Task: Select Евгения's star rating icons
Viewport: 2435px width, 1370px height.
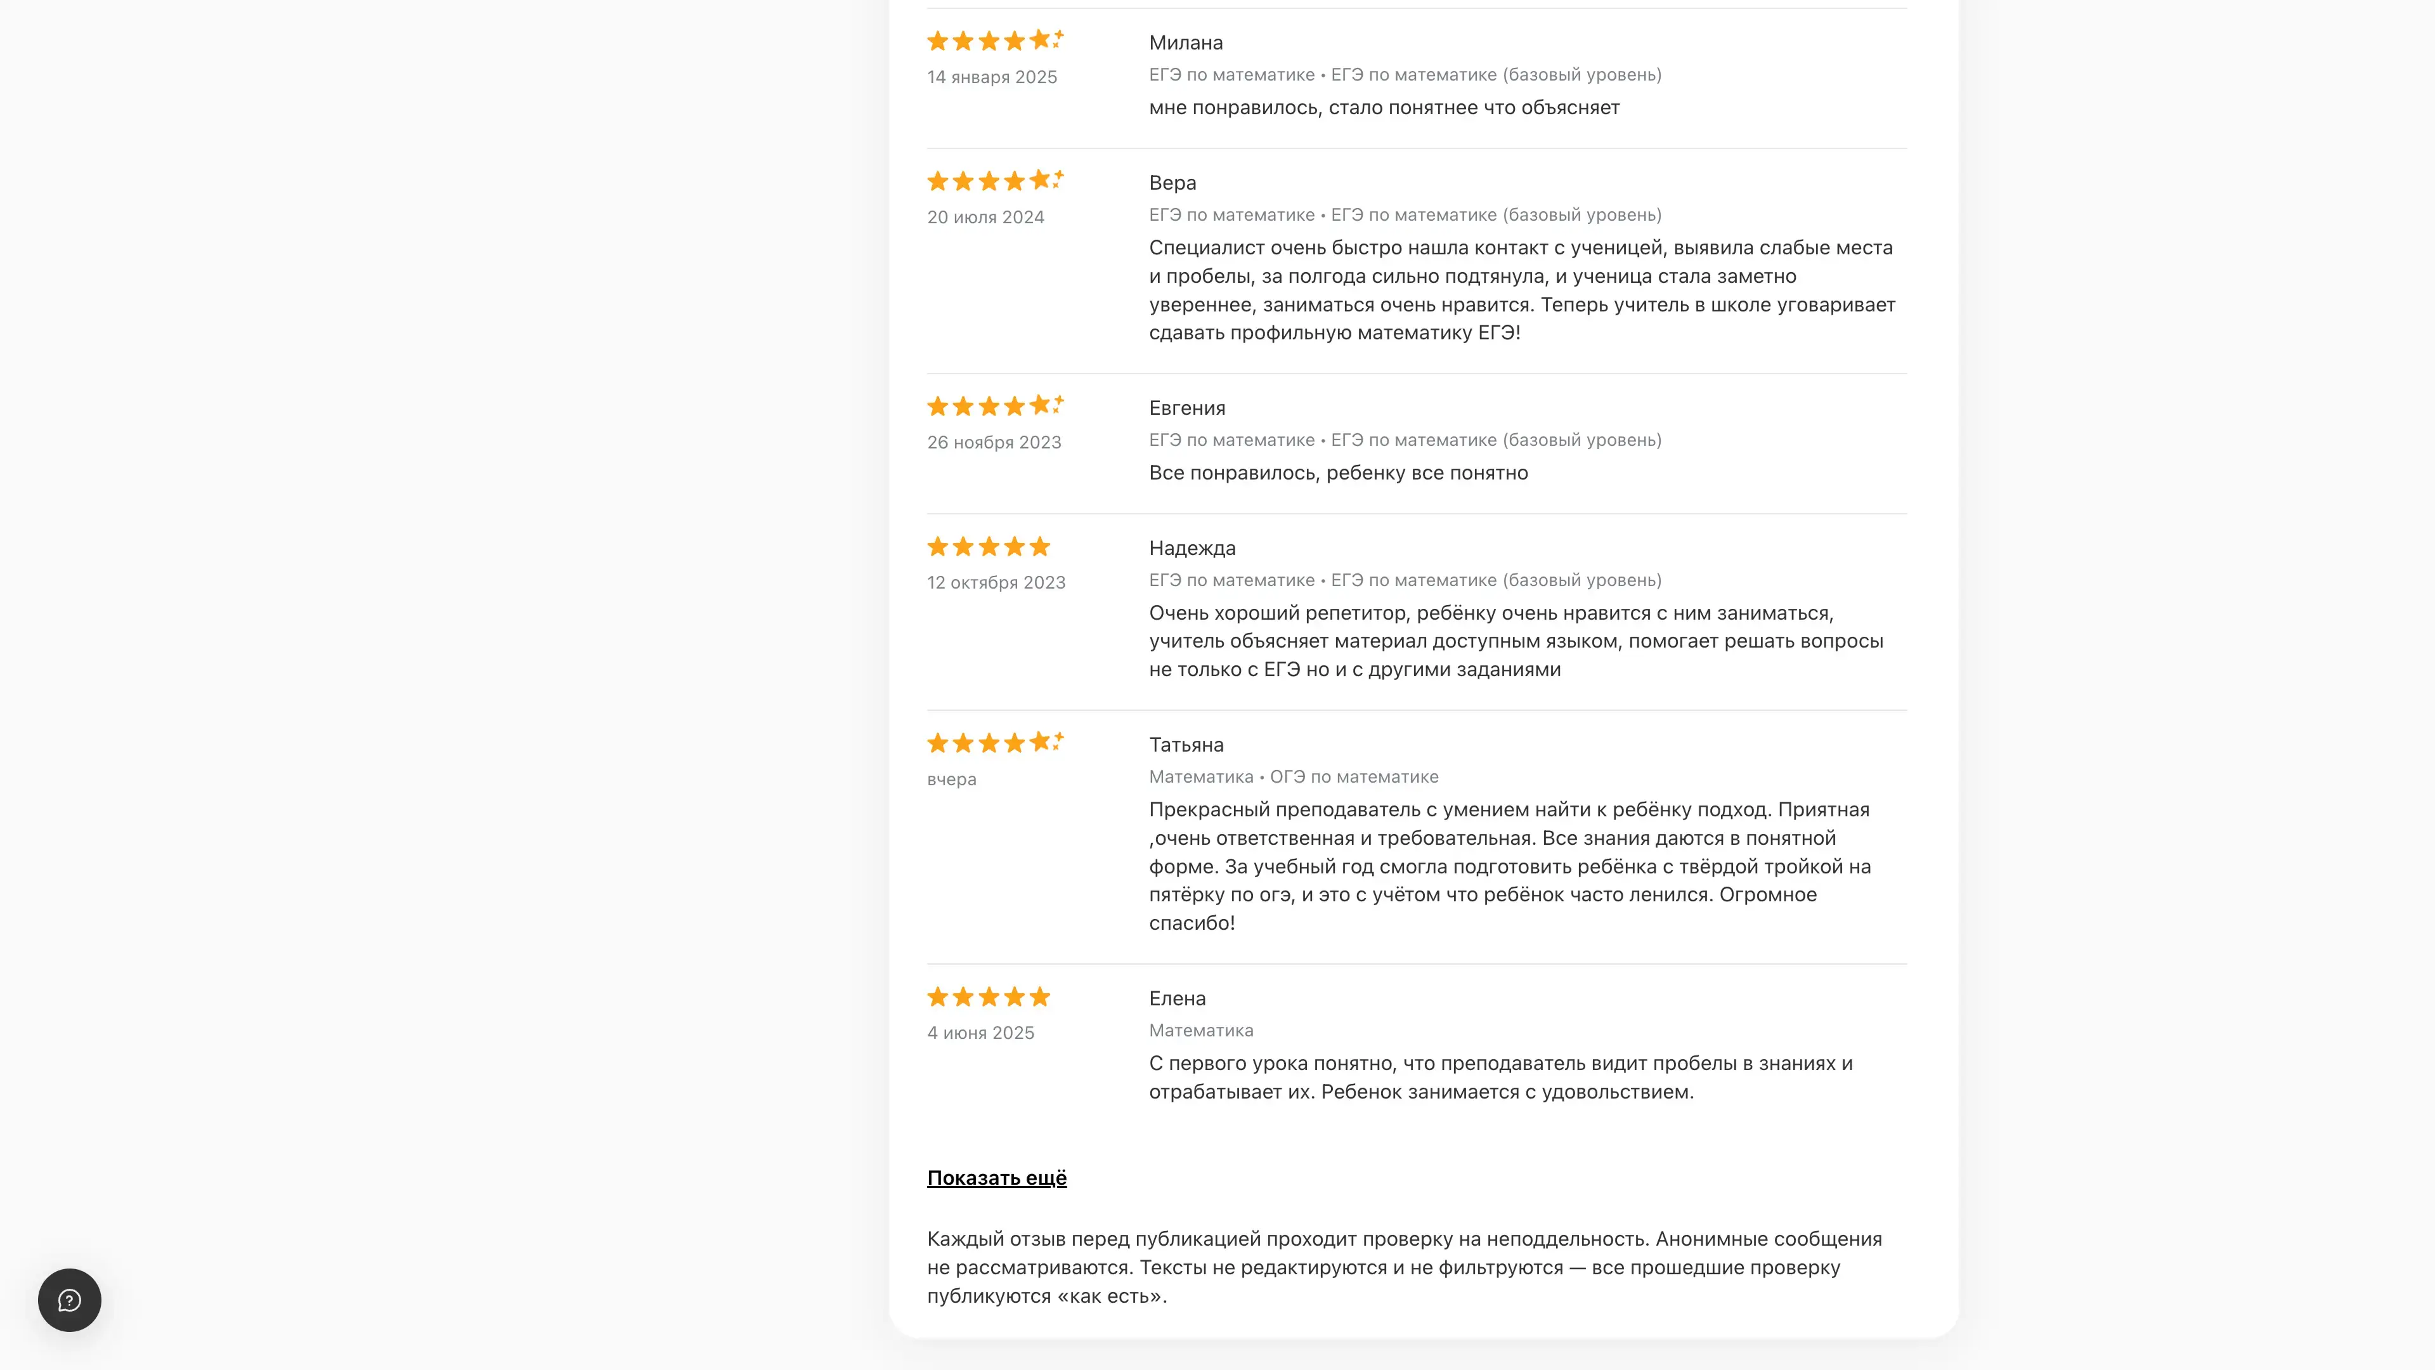Action: click(x=994, y=406)
